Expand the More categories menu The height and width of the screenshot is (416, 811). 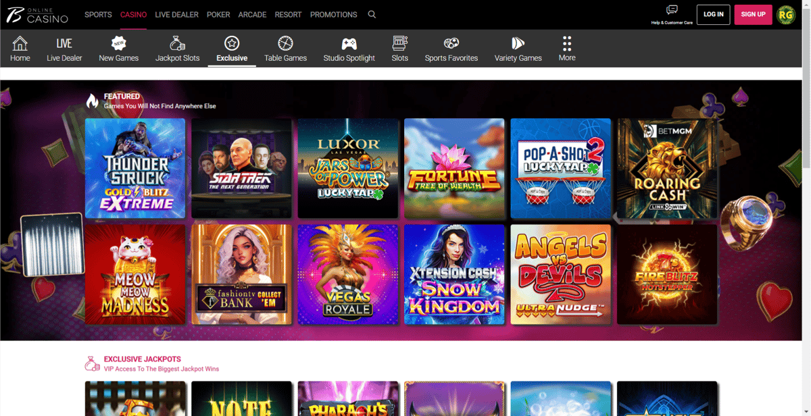[567, 49]
